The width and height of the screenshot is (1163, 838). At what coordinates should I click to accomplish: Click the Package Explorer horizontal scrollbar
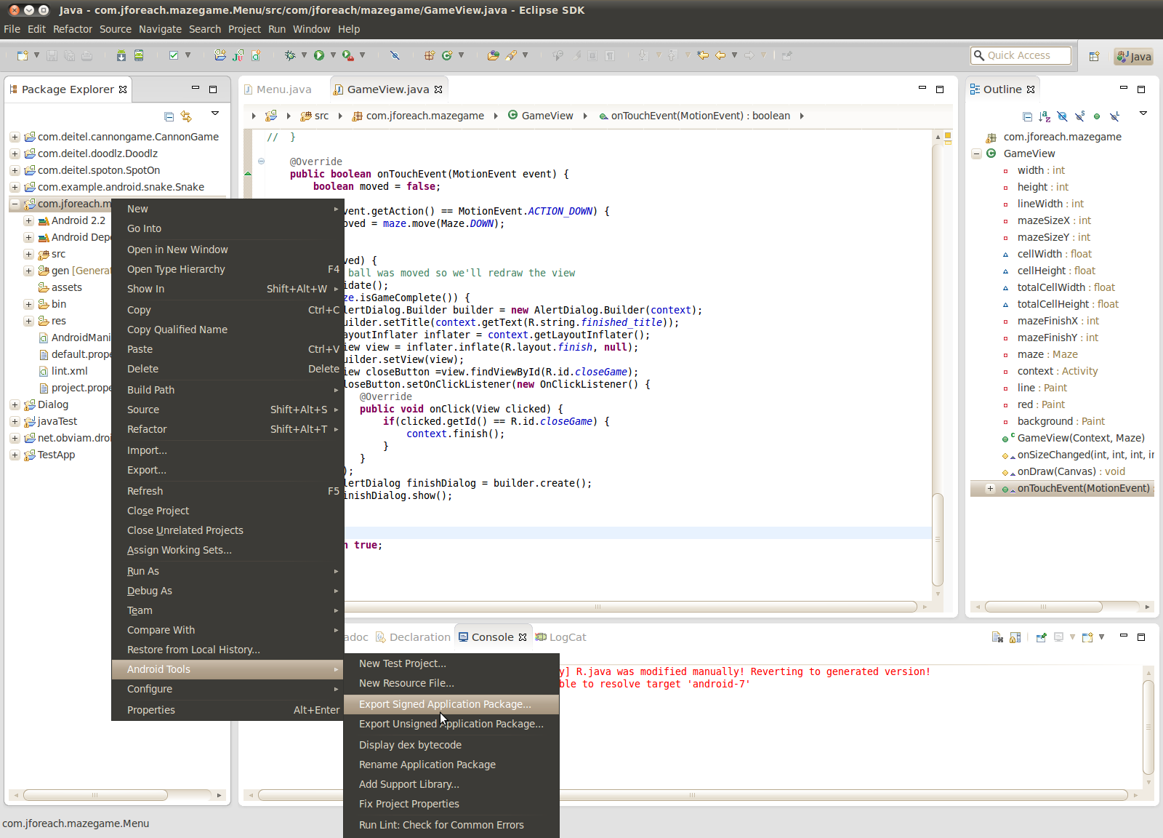point(94,795)
